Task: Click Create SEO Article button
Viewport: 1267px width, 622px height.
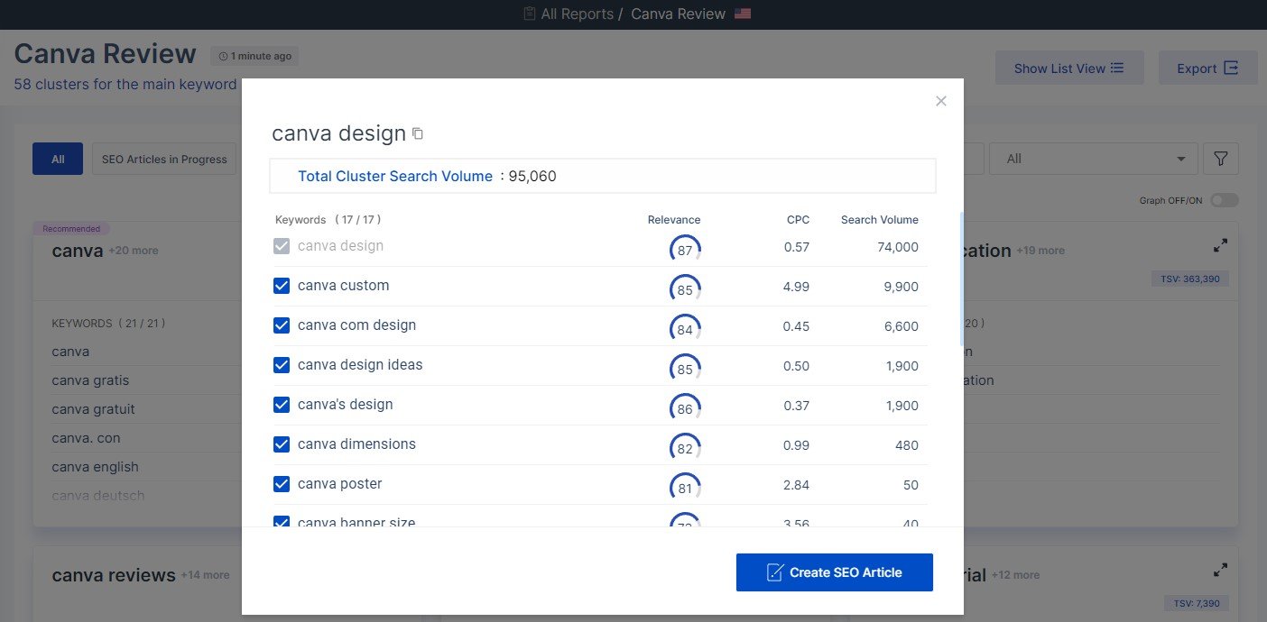Action: pos(834,572)
